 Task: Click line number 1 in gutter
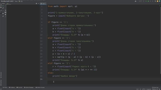point(42,6)
